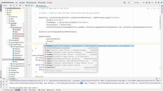Open the DropTake run configuration dropdown
The width and height of the screenshot is (163, 91).
click(137, 3)
